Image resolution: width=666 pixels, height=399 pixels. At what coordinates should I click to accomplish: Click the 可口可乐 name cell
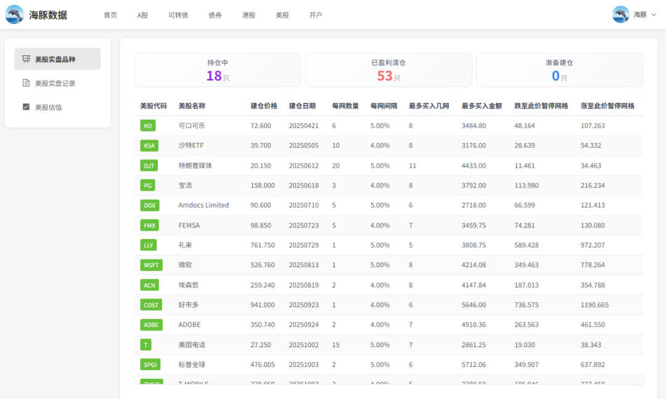[x=192, y=126]
